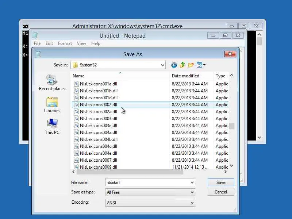Select the NlsLexicons001a.dll file icon
Screen dimensions: 292x219
tap(76, 84)
